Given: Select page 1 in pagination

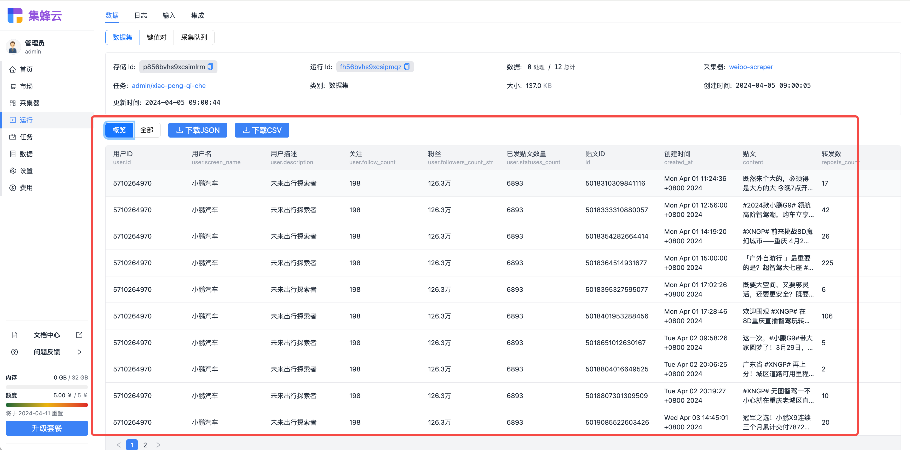Looking at the screenshot, I should click(132, 445).
